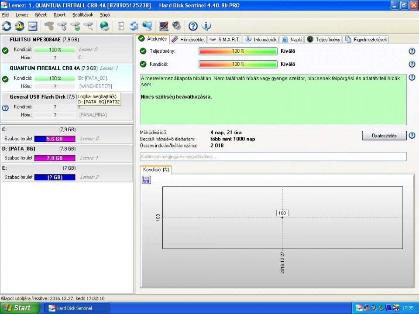Click the D: free space bar 7,8 GB

pos(55,158)
